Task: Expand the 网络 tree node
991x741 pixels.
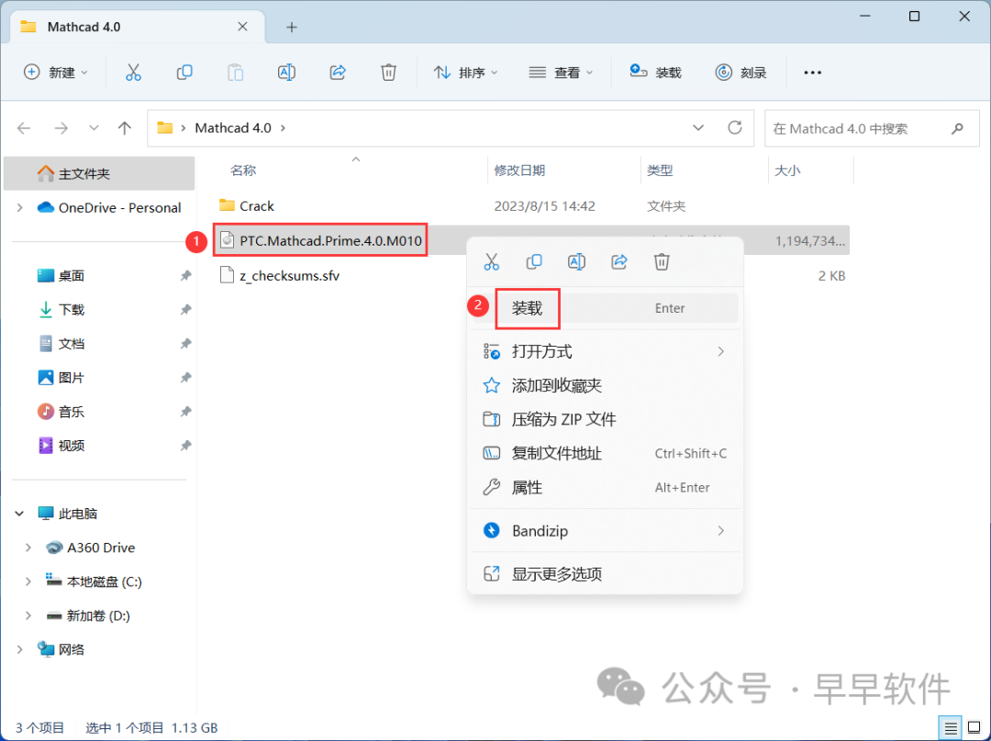Action: pos(19,649)
